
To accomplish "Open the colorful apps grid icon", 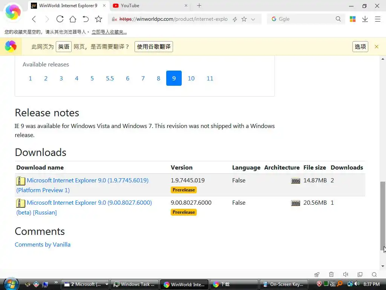I will click(352, 19).
